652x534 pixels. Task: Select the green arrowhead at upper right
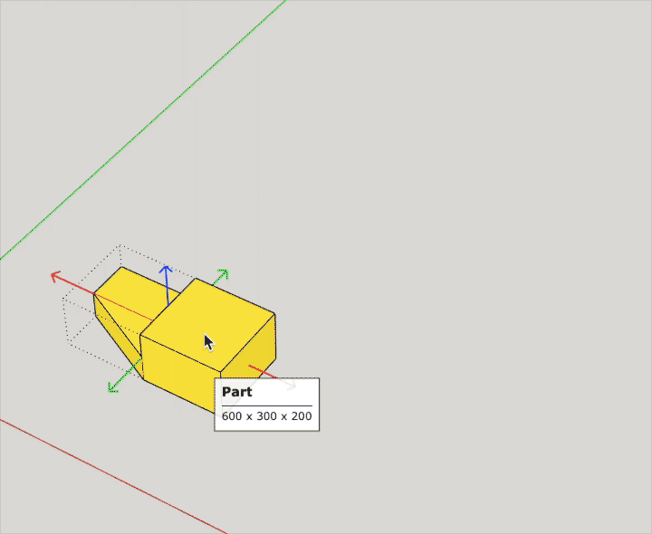click(x=222, y=274)
